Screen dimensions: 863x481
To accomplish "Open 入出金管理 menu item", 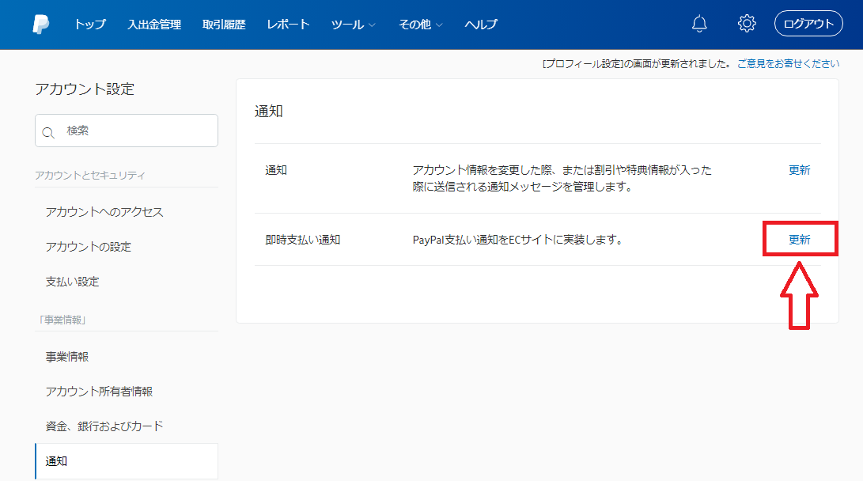I will 154,25.
